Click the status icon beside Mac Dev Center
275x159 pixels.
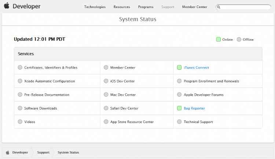coord(106,95)
